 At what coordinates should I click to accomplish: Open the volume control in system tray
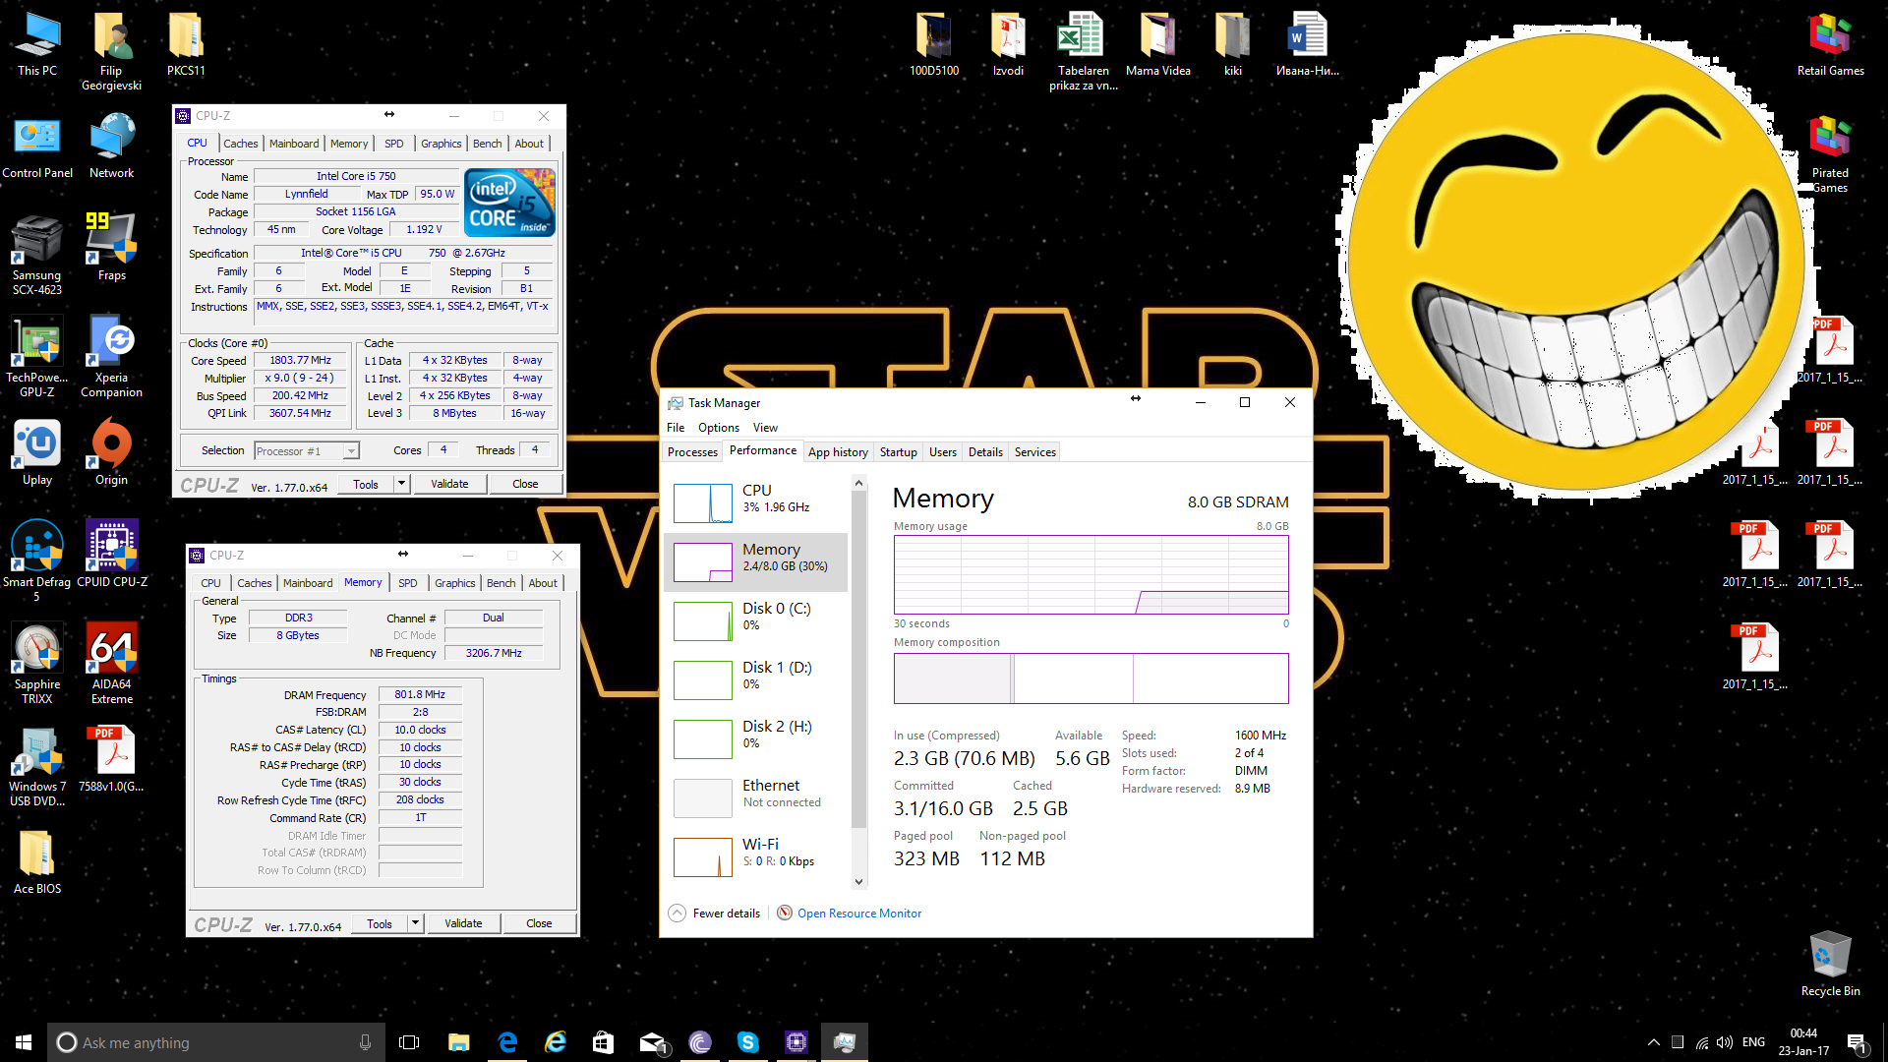click(x=1725, y=1042)
